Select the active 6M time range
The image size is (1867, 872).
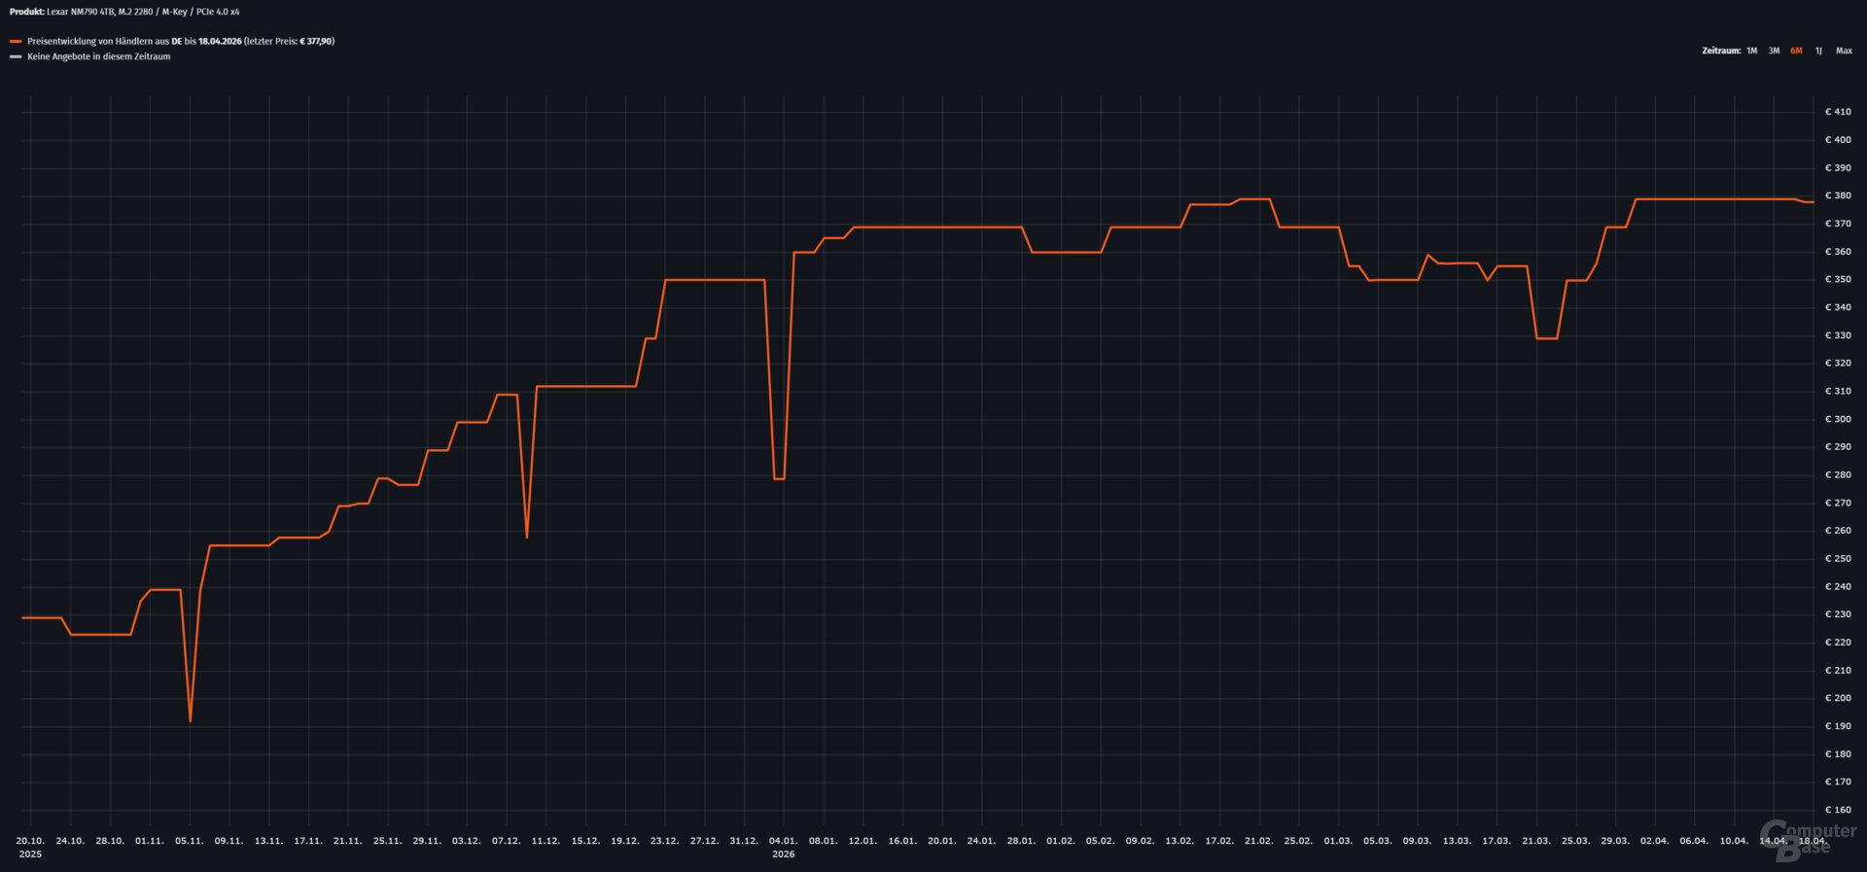click(x=1796, y=51)
